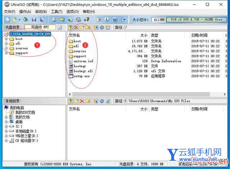Click the Make CD/DVD image icon
Image resolution: width=230 pixels, height=169 pixels.
click(54, 19)
